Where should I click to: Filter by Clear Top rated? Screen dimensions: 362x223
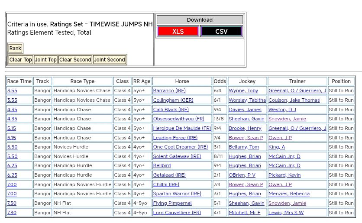(20, 60)
